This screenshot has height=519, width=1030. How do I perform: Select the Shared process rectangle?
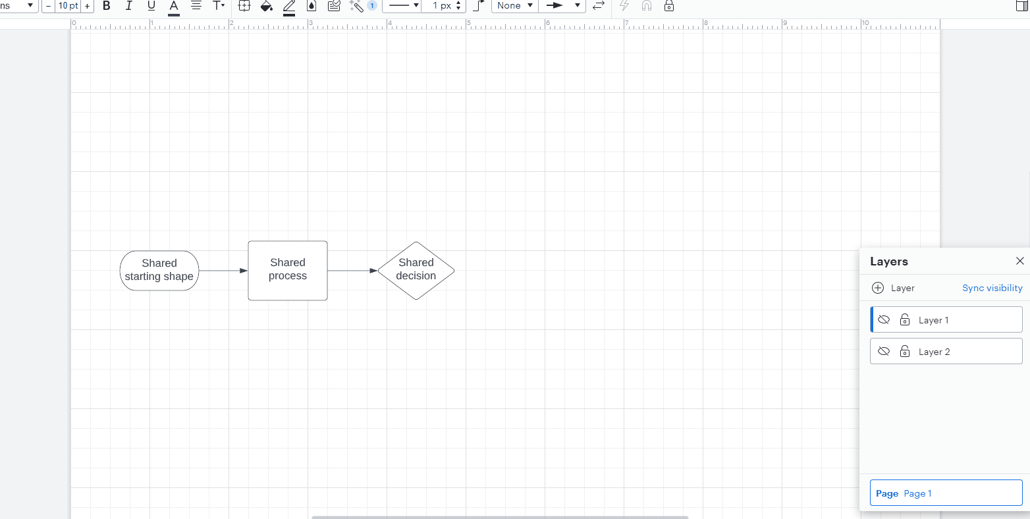tap(288, 270)
